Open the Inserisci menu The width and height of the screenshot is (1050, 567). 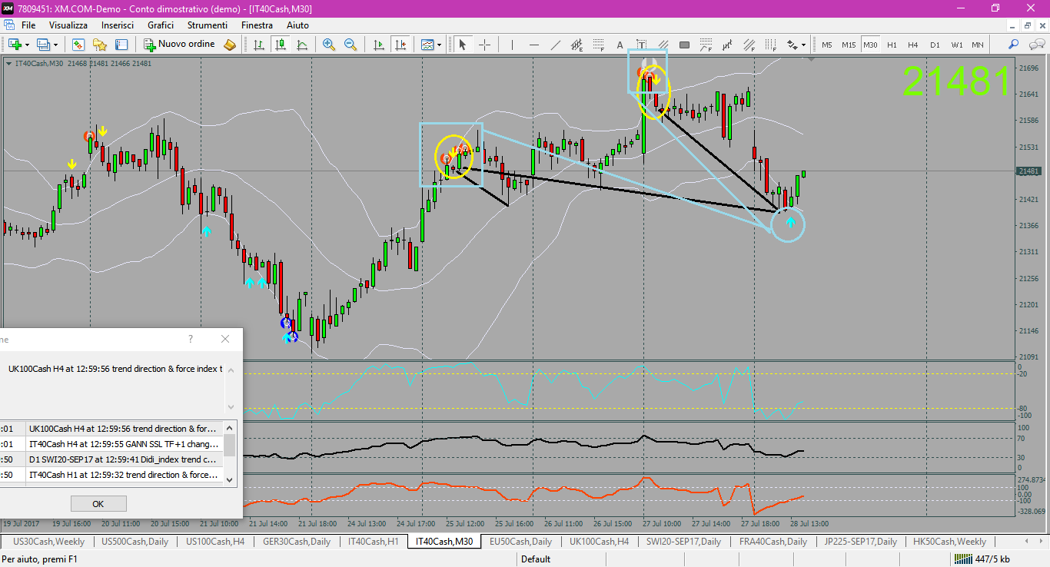118,25
